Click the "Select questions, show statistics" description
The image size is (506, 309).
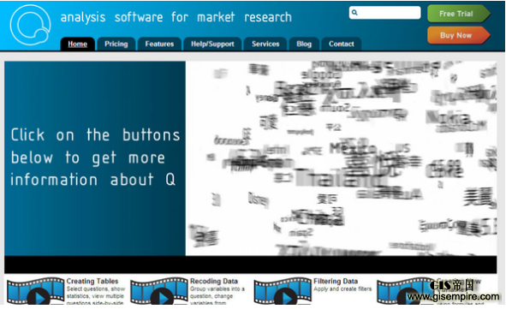click(x=96, y=296)
